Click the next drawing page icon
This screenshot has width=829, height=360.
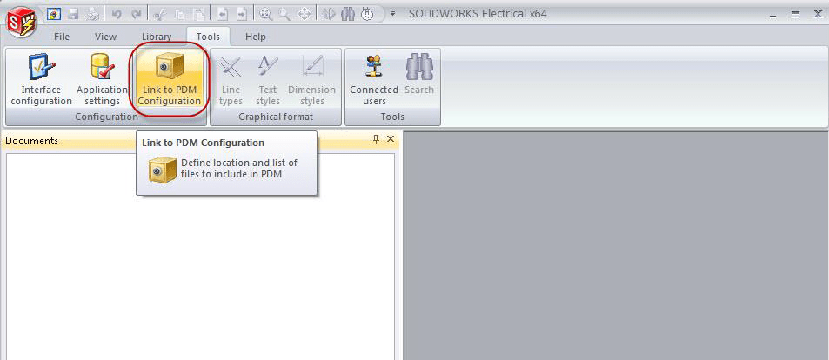[x=242, y=14]
